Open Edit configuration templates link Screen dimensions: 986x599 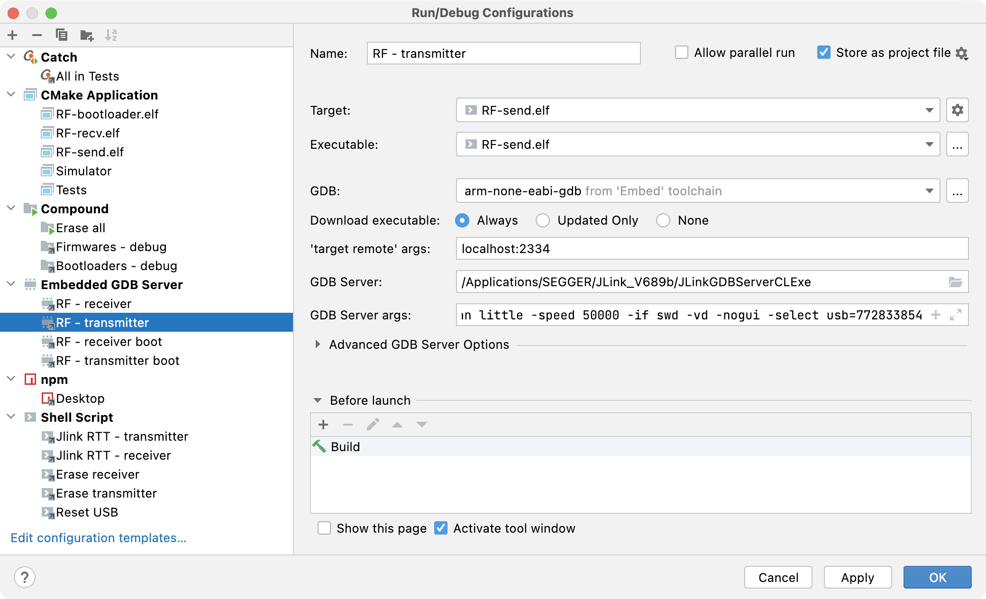click(x=99, y=538)
